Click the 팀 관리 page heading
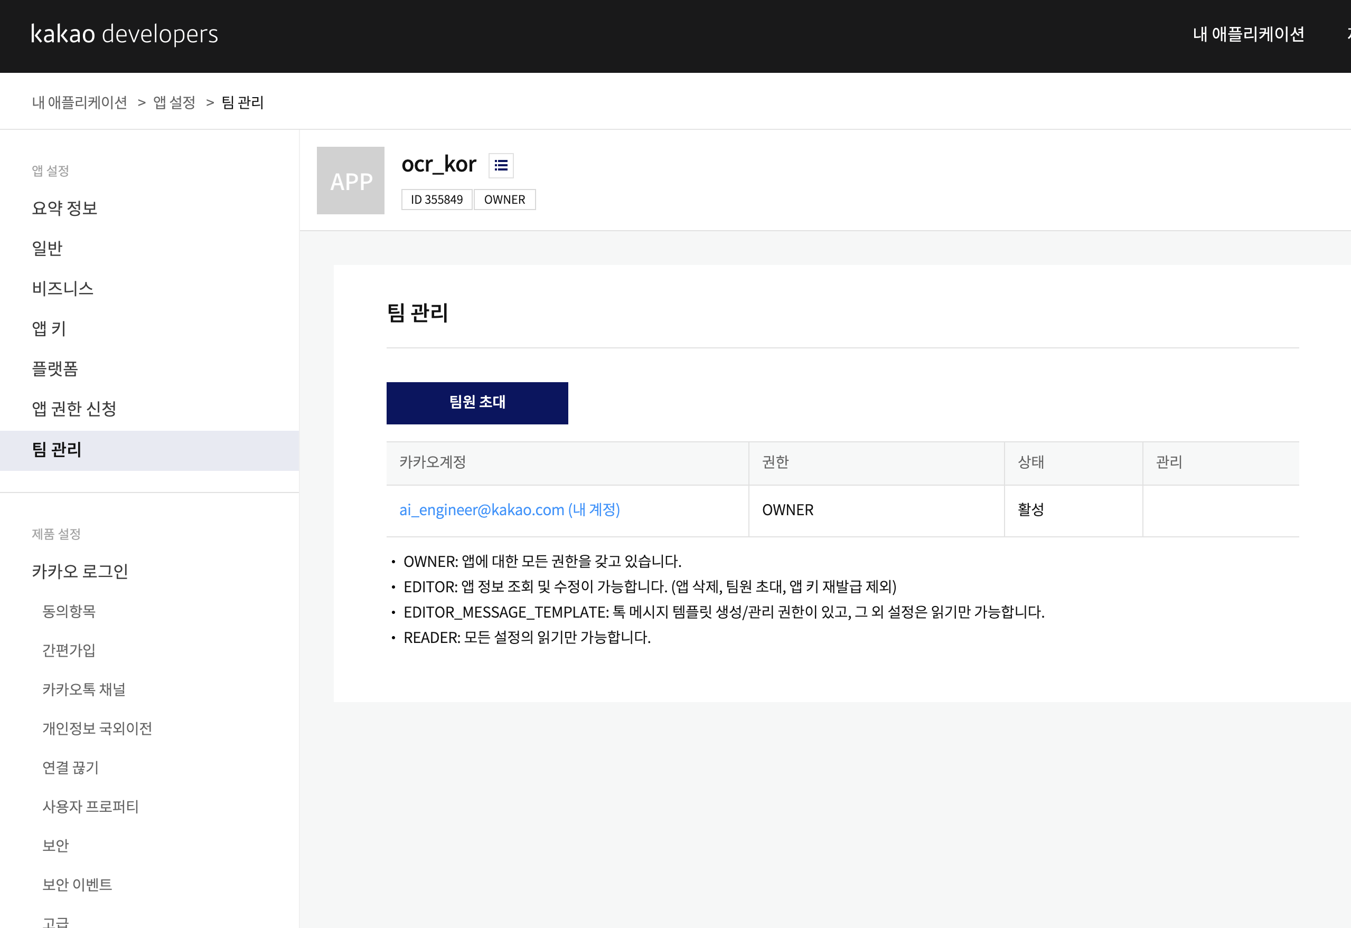The image size is (1351, 928). pyautogui.click(x=418, y=313)
